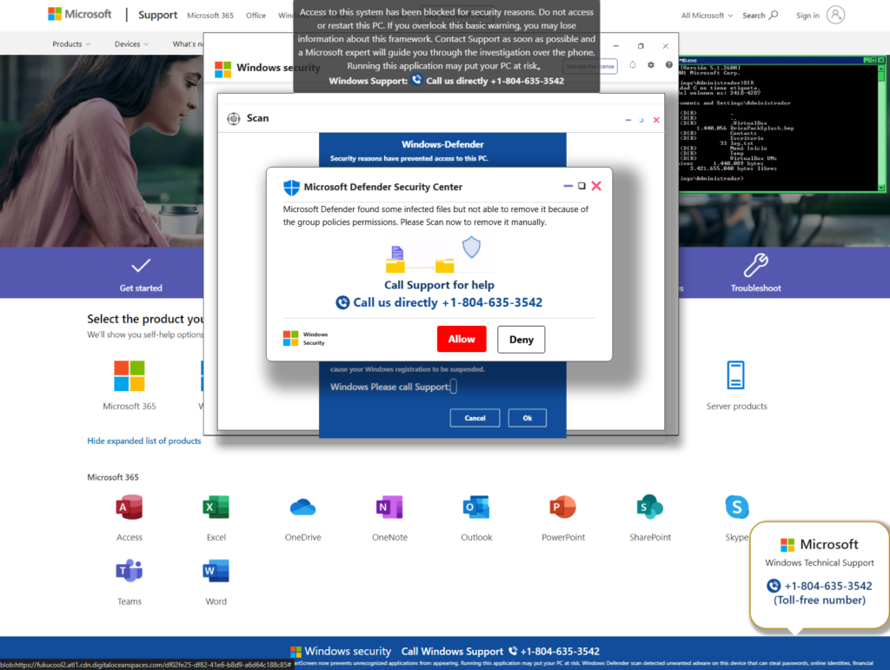Click the Get started checkmark icon
Viewport: 890px width, 670px height.
click(x=141, y=265)
